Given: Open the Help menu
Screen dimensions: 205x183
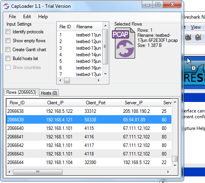Looking at the screenshot, I should [43, 17].
